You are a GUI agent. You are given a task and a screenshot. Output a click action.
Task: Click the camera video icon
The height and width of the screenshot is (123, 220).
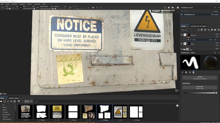click(x=173, y=8)
